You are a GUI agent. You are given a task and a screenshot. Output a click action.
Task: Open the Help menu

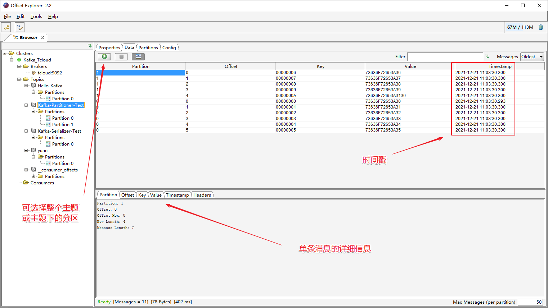tap(53, 16)
